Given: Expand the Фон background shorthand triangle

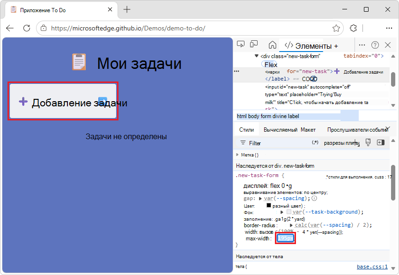Looking at the screenshot, I should click(x=282, y=212).
